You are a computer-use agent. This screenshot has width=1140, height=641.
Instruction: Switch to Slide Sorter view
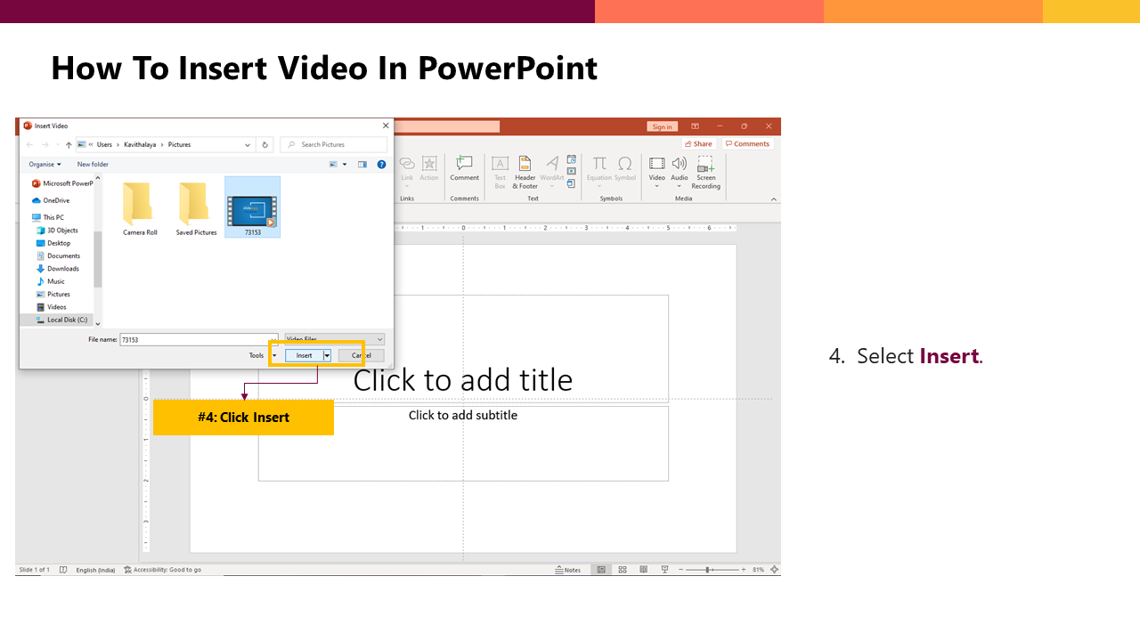pos(623,570)
